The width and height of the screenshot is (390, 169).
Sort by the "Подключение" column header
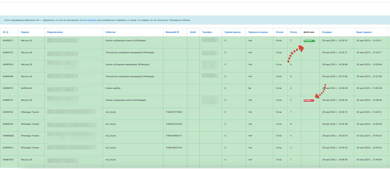[x=55, y=32]
